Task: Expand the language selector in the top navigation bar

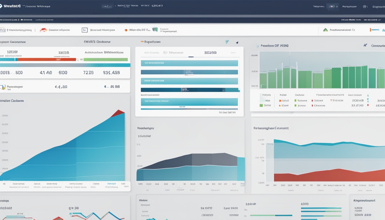Action: [332, 6]
